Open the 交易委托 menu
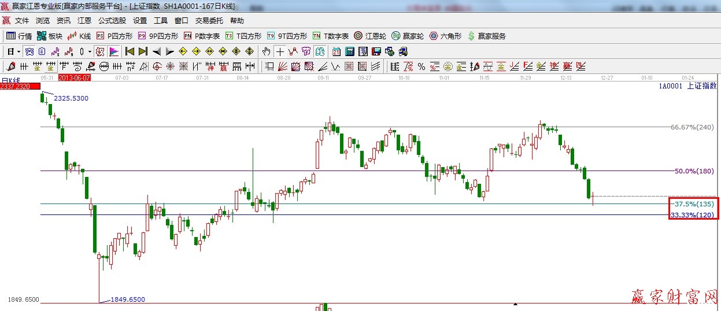This screenshot has height=311, width=721. 209,20
